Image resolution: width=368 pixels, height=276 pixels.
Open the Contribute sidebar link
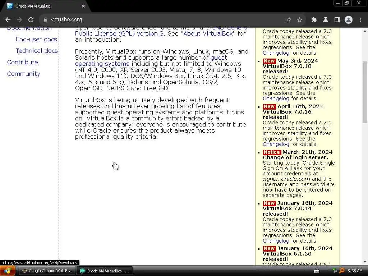pos(23,62)
